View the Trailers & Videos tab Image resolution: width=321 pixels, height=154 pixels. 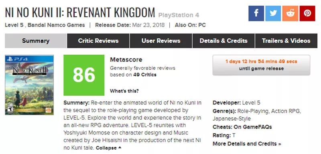[x=286, y=41]
